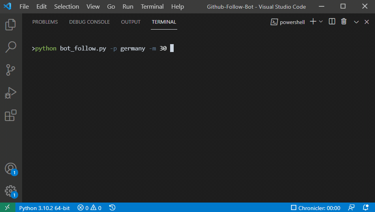Viewport: 375px width, 212px height.
Task: Click 'bot_follow.py' in terminal command
Action: click(83, 48)
